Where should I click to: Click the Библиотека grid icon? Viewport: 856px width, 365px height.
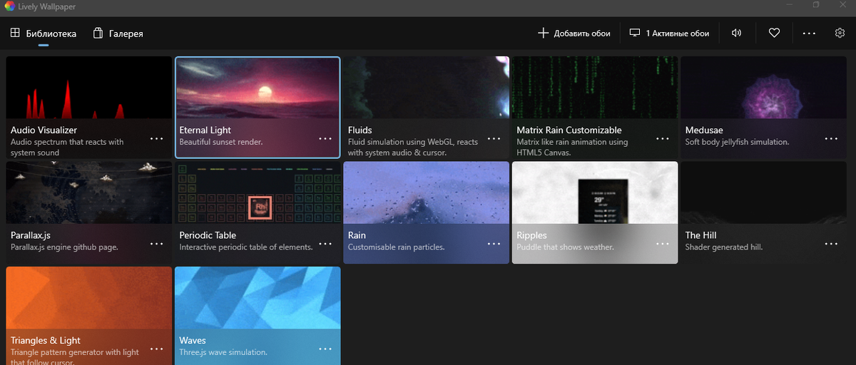tap(15, 34)
